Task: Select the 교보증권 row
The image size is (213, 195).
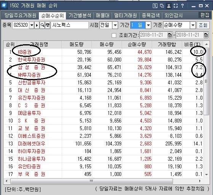Action: pos(104,128)
